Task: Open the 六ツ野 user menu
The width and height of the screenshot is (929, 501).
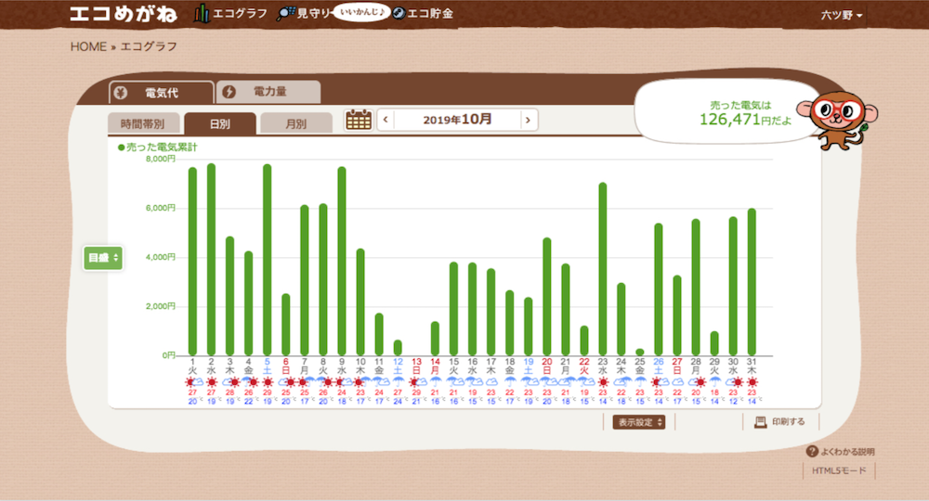Action: click(x=842, y=16)
